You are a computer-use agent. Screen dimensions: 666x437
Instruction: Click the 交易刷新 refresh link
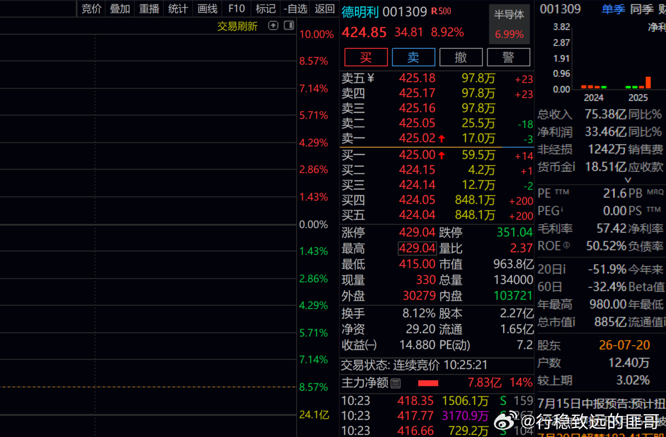click(237, 26)
